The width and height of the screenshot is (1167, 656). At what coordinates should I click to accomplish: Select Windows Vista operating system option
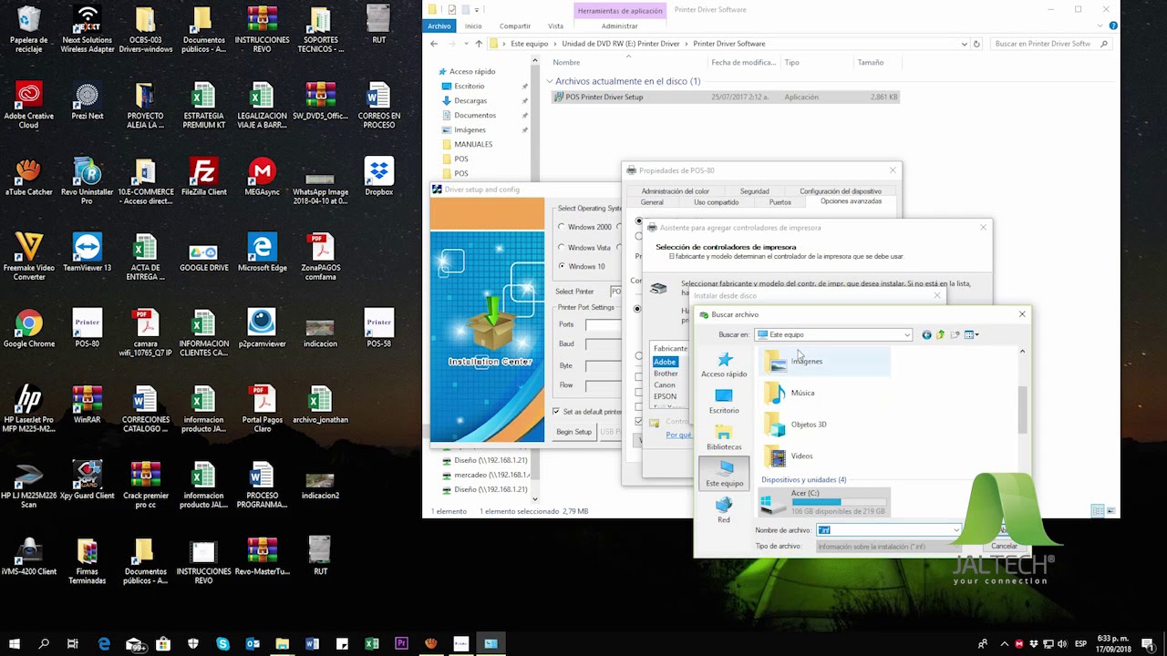(x=584, y=247)
